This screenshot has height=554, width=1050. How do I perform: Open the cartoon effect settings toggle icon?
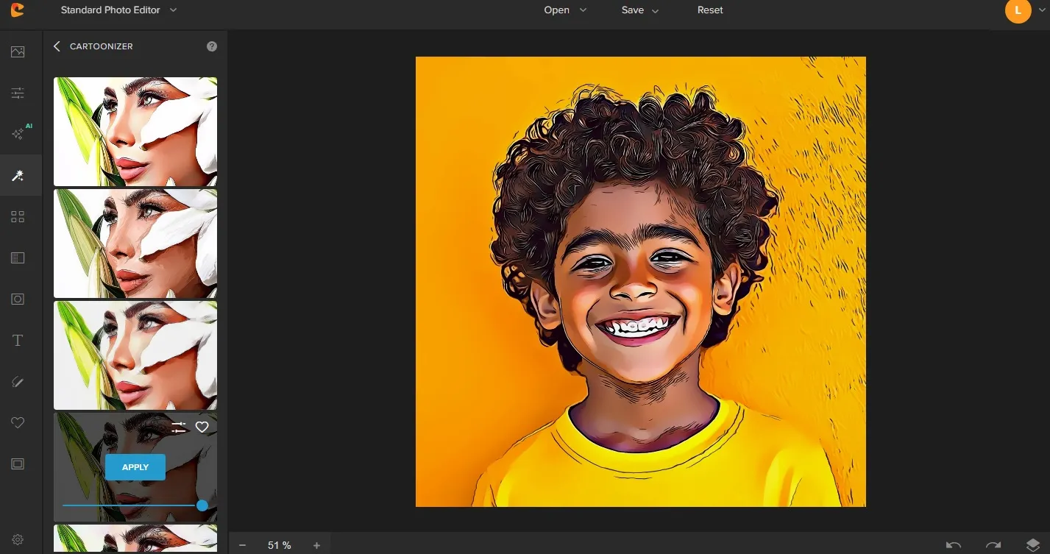178,427
